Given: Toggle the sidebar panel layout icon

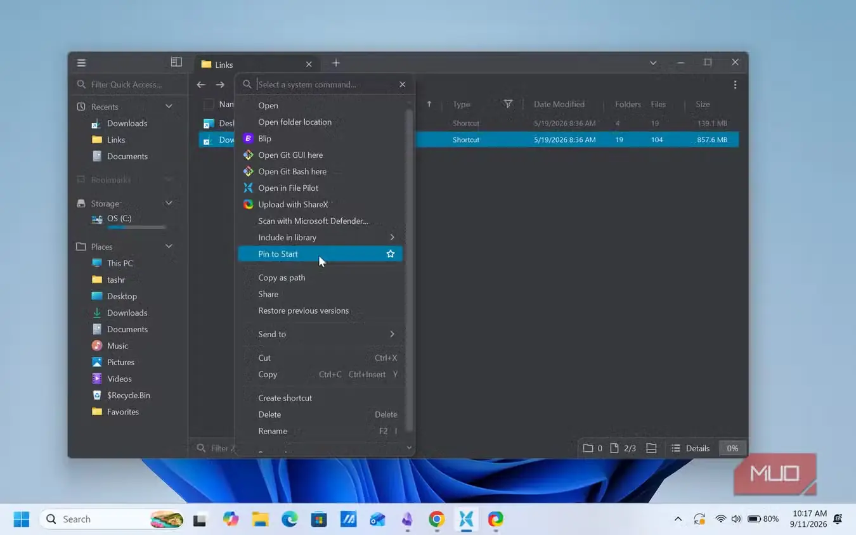Looking at the screenshot, I should coord(176,62).
